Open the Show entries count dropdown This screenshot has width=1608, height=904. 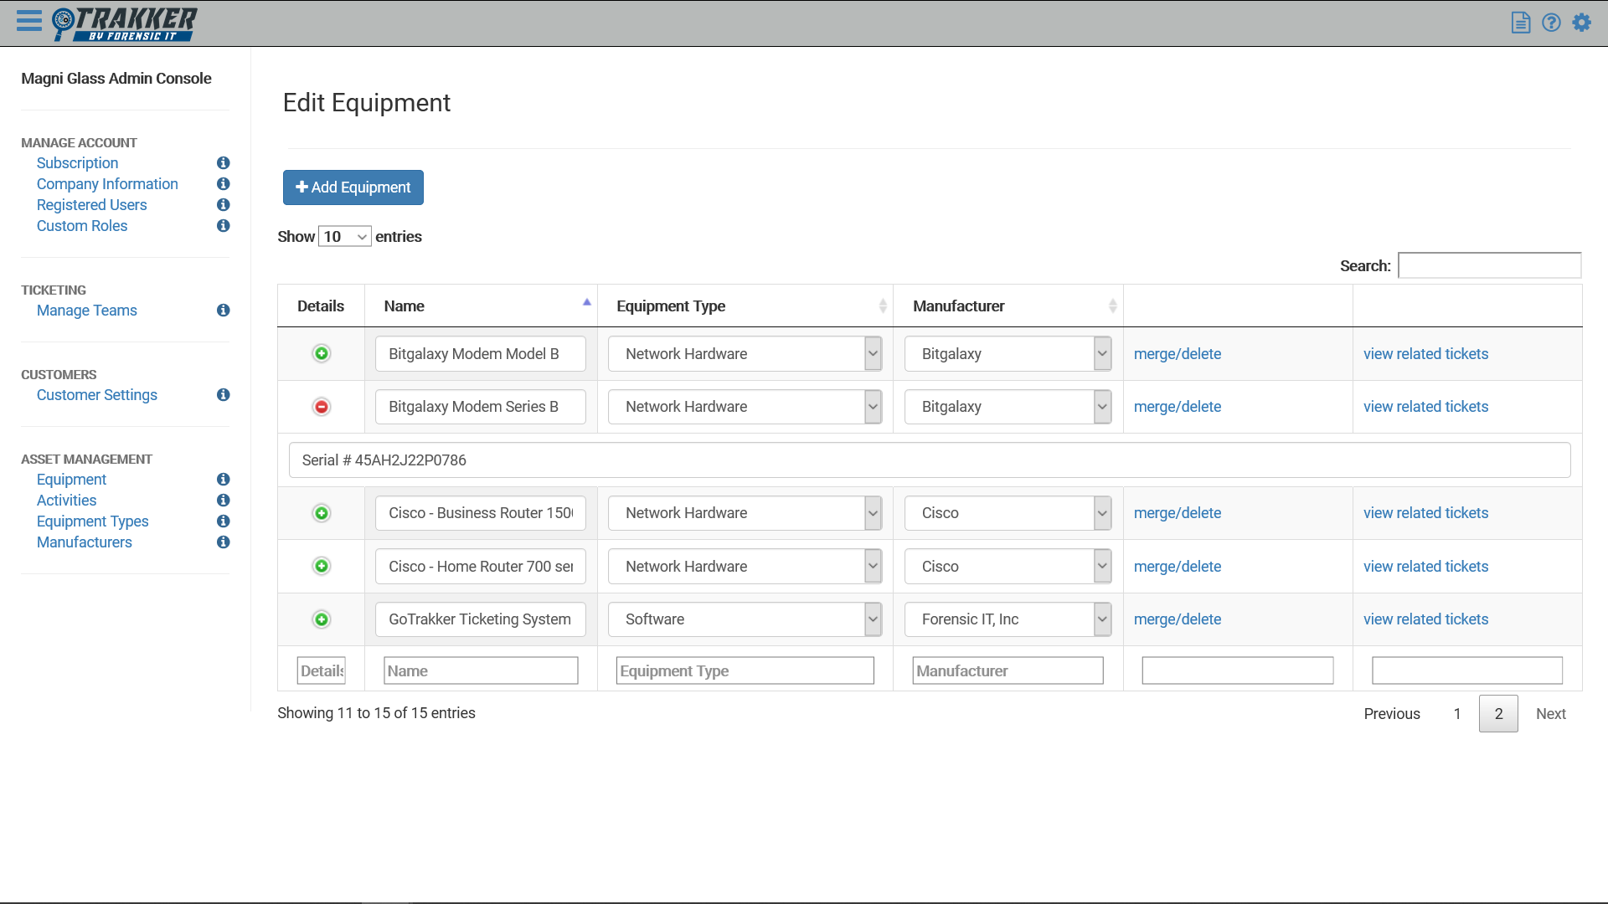[x=344, y=237]
